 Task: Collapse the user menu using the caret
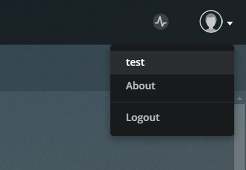[x=230, y=23]
